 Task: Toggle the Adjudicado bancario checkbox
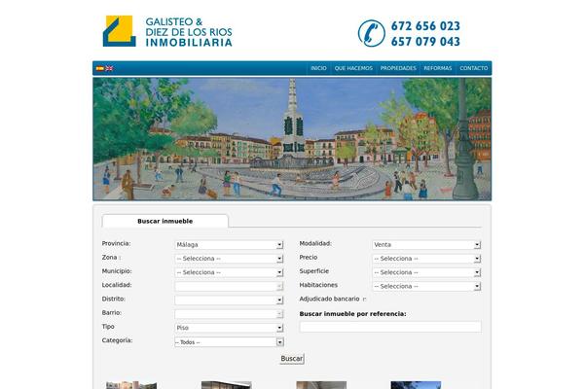pos(365,300)
